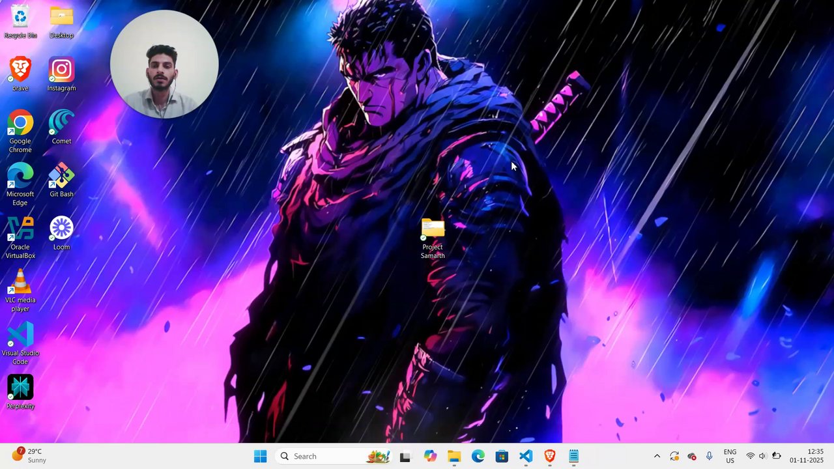
Task: Select the Recycle Bin desktop icon
Action: [x=20, y=21]
